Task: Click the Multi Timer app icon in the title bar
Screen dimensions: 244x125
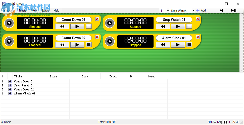Action: click(x=4, y=4)
